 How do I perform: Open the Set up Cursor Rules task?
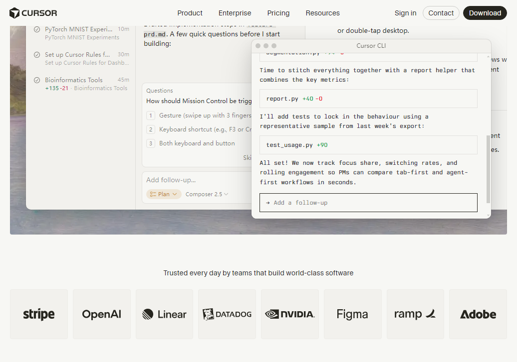tap(82, 58)
